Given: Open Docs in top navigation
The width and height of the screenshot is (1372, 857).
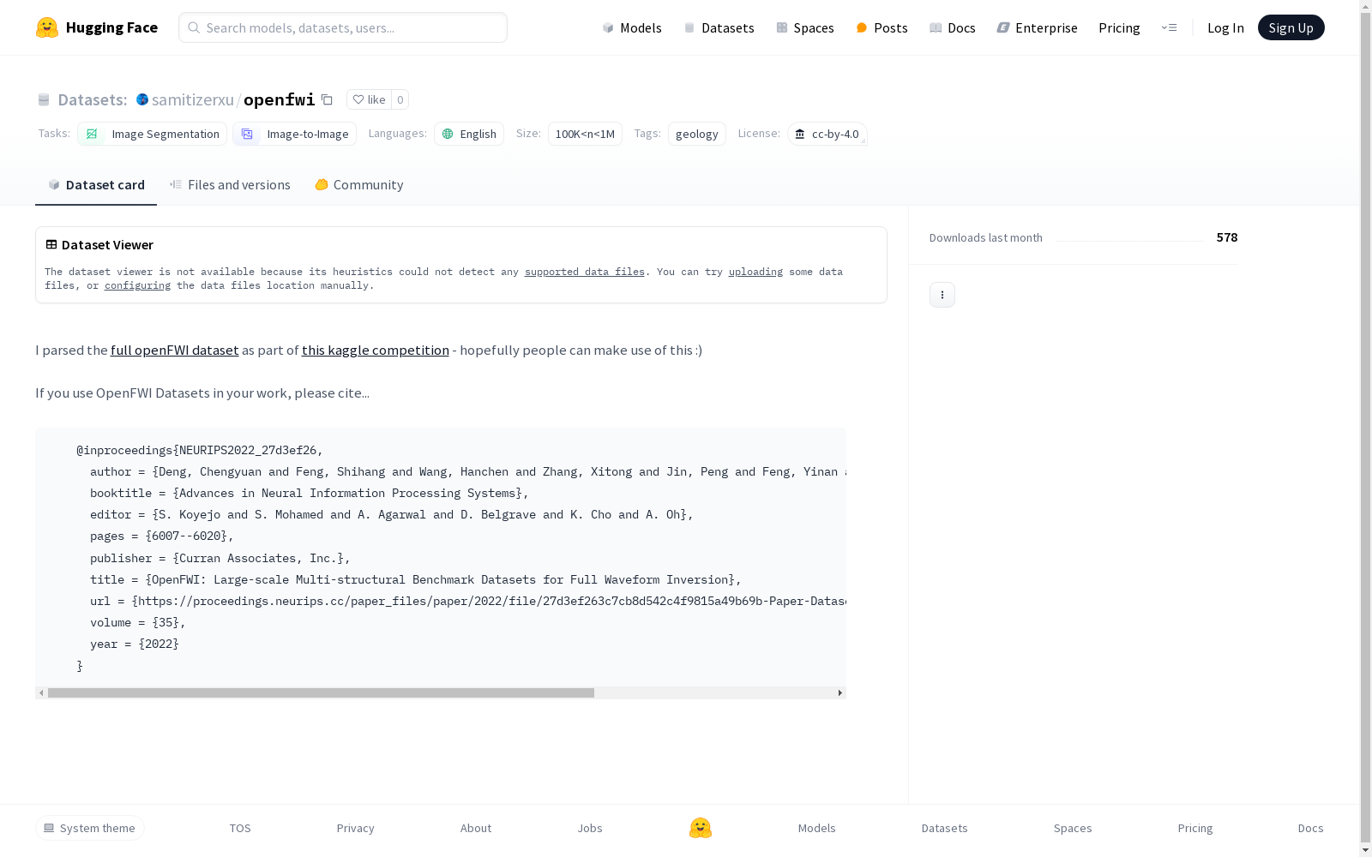Looking at the screenshot, I should 953,27.
